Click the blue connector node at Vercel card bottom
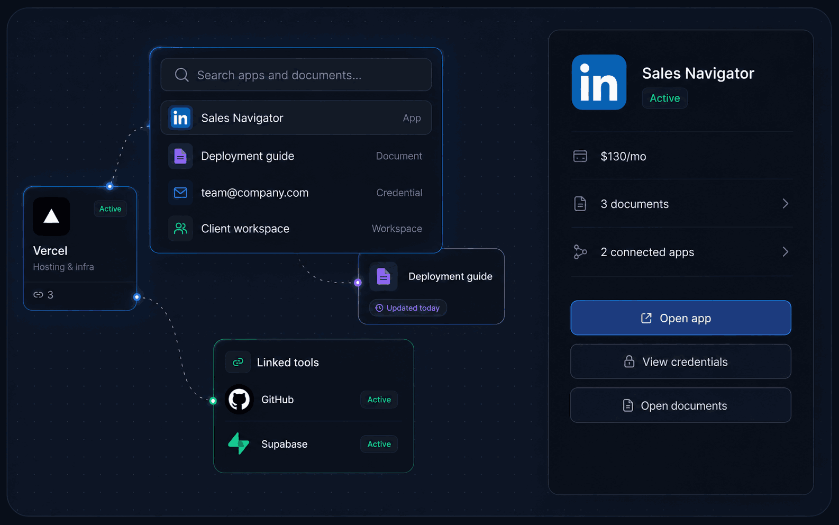 136,297
